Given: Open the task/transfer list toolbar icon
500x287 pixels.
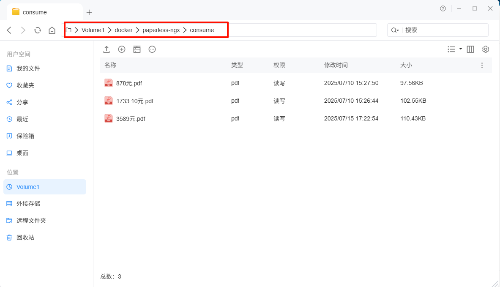Looking at the screenshot, I should point(137,49).
